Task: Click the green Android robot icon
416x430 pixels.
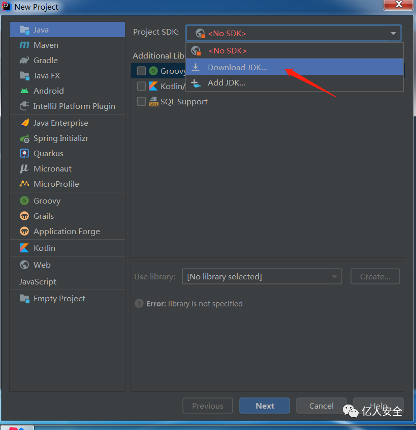Action: tap(24, 91)
